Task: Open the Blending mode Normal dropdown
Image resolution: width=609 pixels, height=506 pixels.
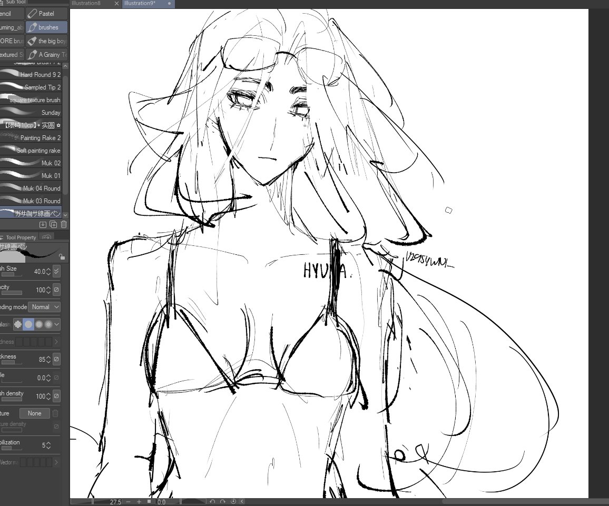Action: 45,307
